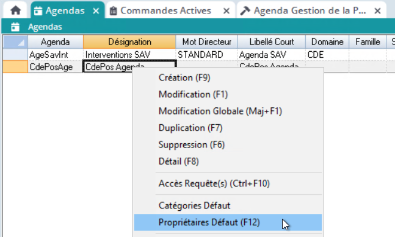Click the select-all corner cell of the grid

point(15,41)
